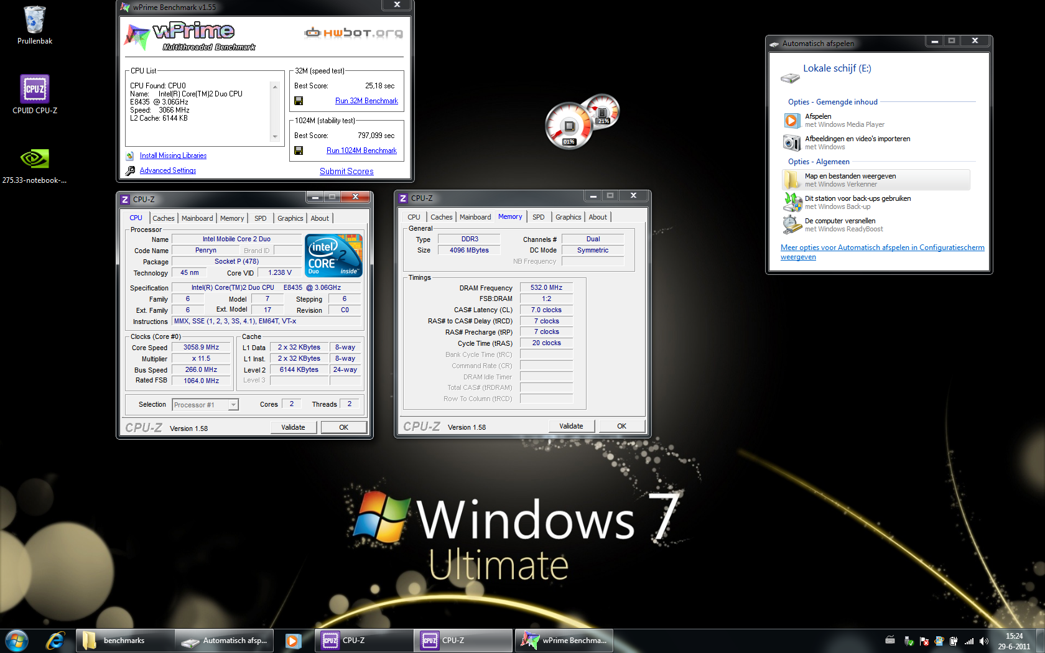This screenshot has height=653, width=1045.
Task: Open the Action Center flag tray icon
Action: pyautogui.click(x=924, y=641)
